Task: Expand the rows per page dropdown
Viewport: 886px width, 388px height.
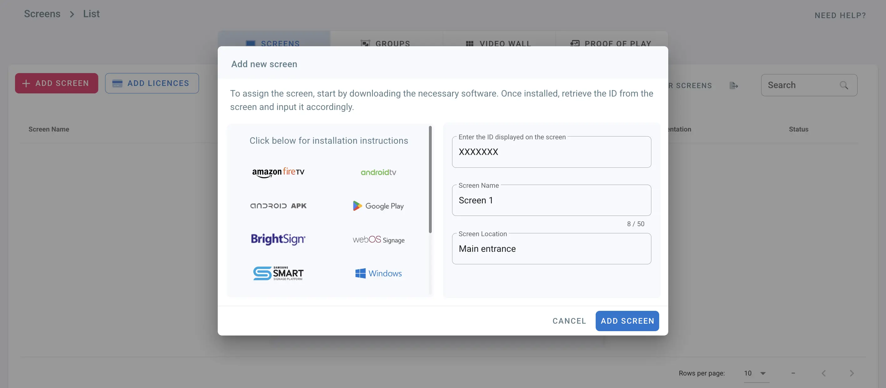Action: pos(762,373)
